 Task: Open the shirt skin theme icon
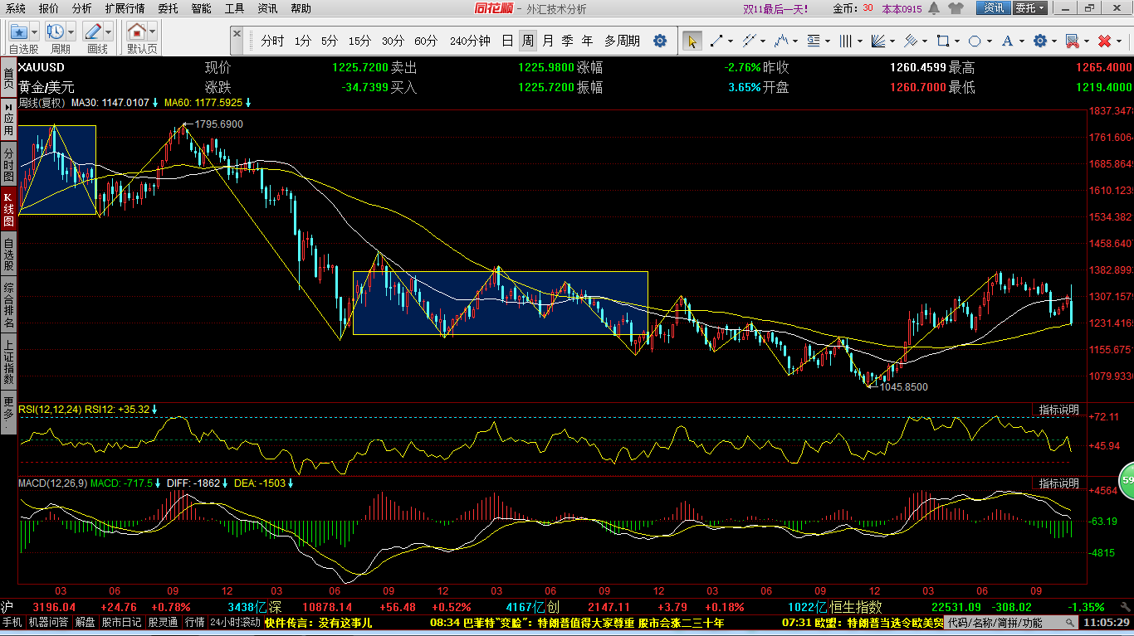pyautogui.click(x=956, y=8)
